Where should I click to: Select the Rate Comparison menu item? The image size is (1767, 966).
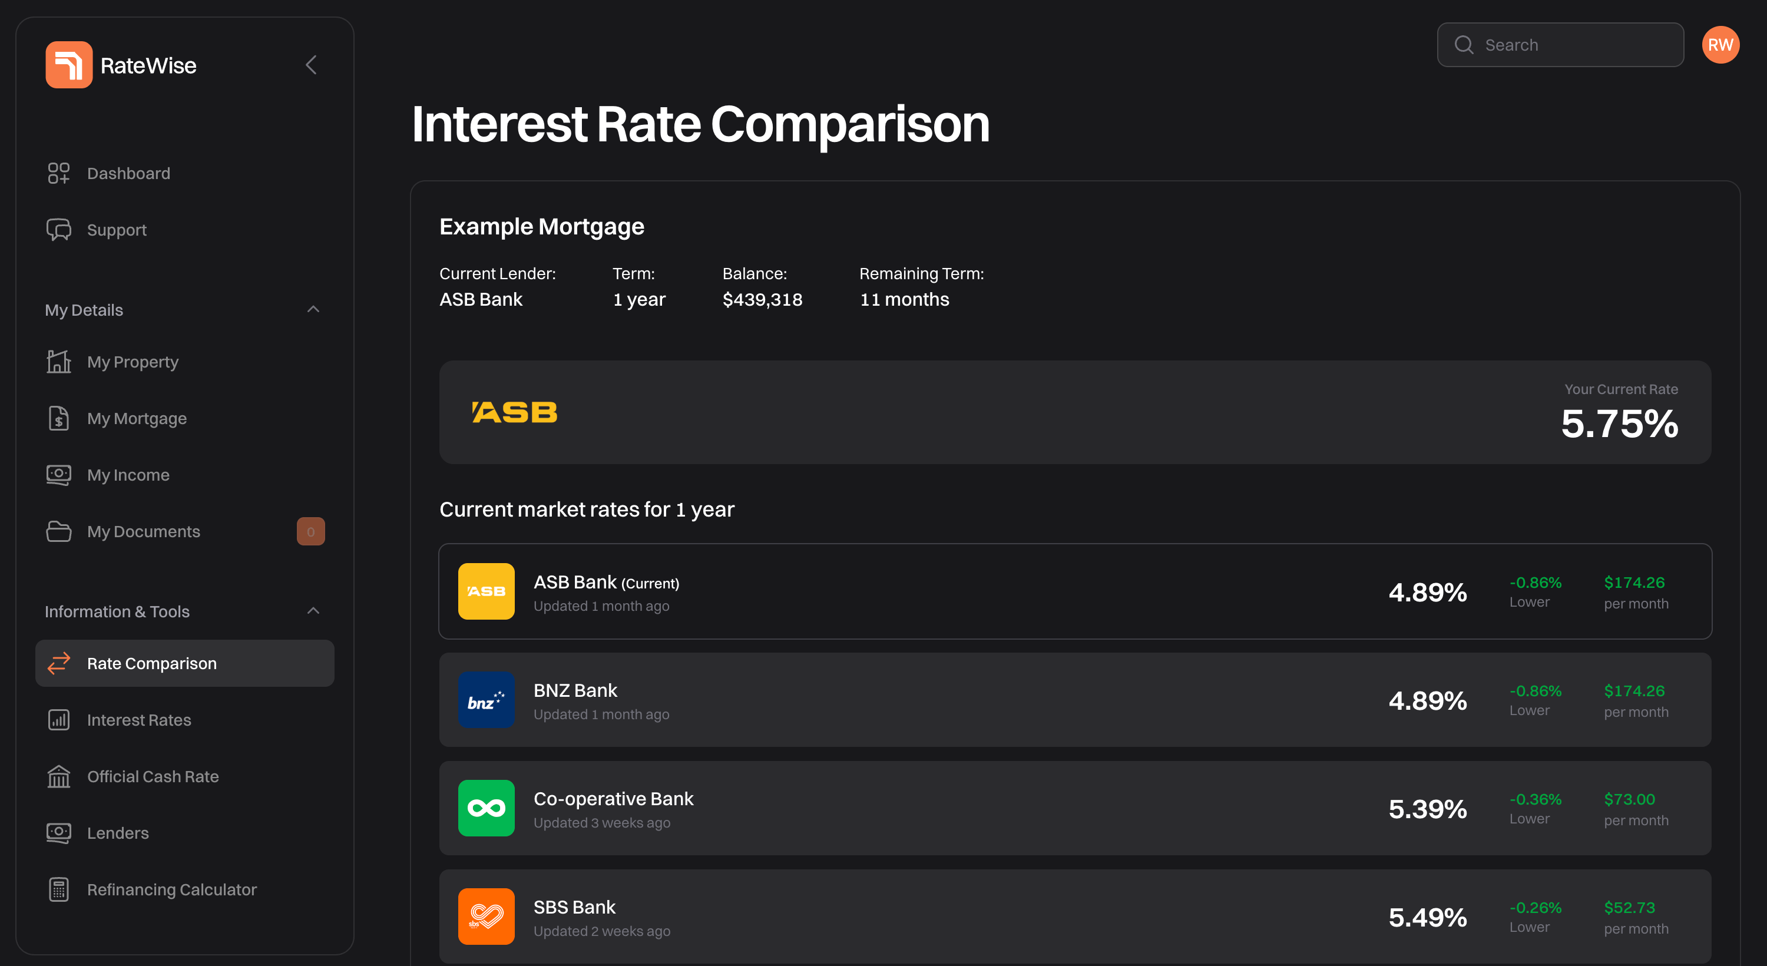click(x=184, y=663)
